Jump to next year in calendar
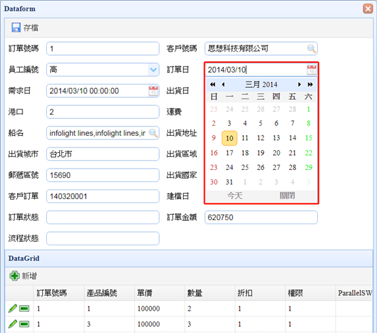The image size is (377, 333). point(310,84)
